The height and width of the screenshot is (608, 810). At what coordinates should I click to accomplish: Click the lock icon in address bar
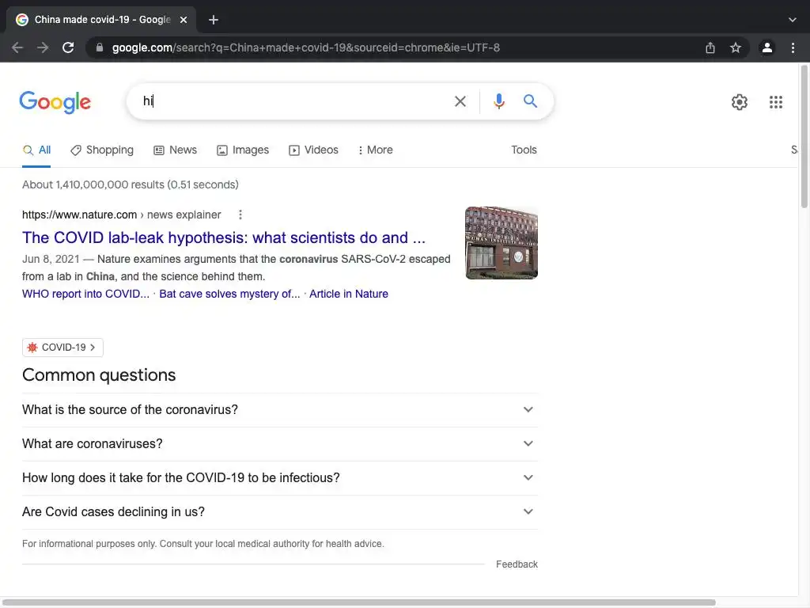[100, 47]
